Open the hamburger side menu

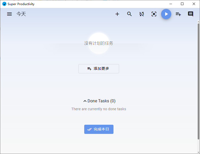9,14
